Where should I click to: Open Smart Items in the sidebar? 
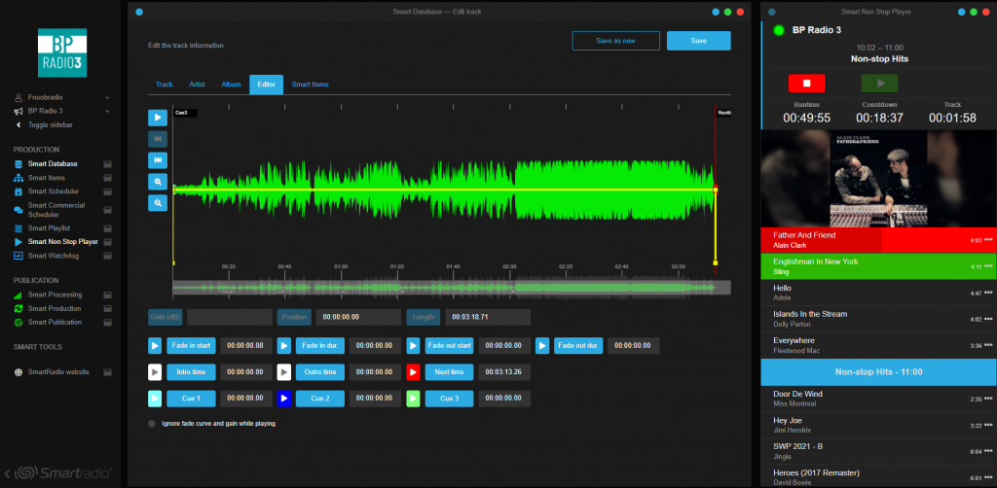[x=47, y=178]
